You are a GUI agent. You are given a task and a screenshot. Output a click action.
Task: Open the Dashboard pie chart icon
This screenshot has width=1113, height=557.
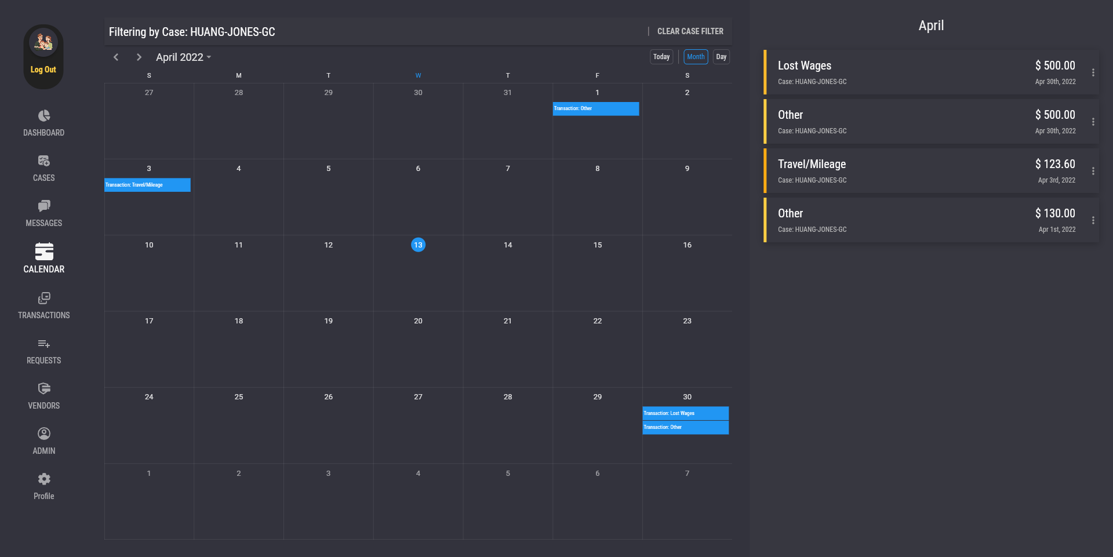pyautogui.click(x=44, y=116)
